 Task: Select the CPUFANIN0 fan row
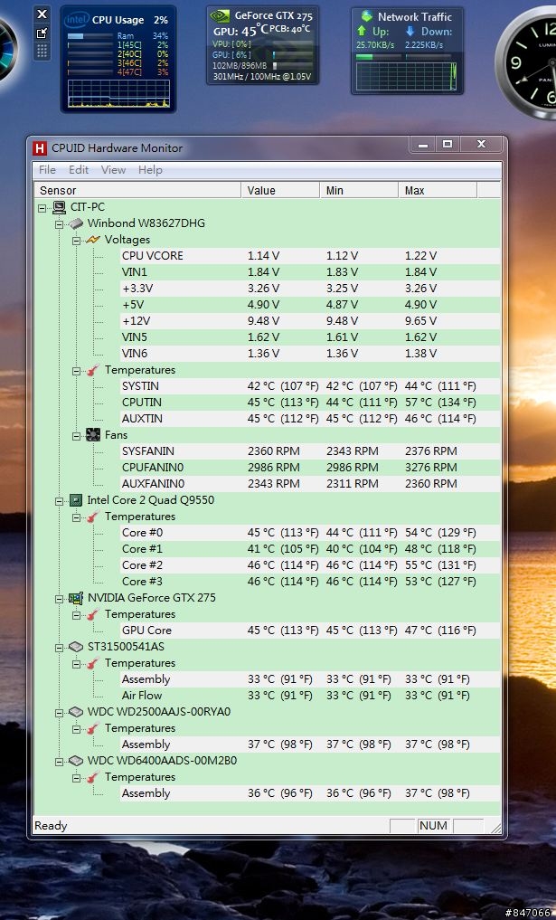click(310, 468)
